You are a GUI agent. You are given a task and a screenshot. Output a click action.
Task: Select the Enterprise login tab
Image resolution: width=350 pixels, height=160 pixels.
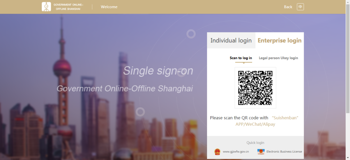click(279, 40)
